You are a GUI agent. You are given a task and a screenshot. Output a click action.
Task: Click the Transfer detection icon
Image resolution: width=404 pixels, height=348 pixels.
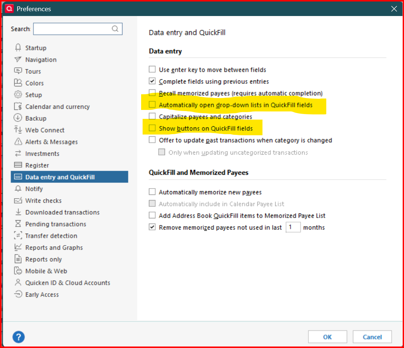coord(18,235)
